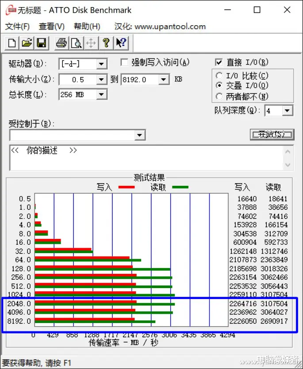Uncheck the 直接 I/O(R) checkbox
This screenshot has height=369, width=303.
[x=219, y=62]
